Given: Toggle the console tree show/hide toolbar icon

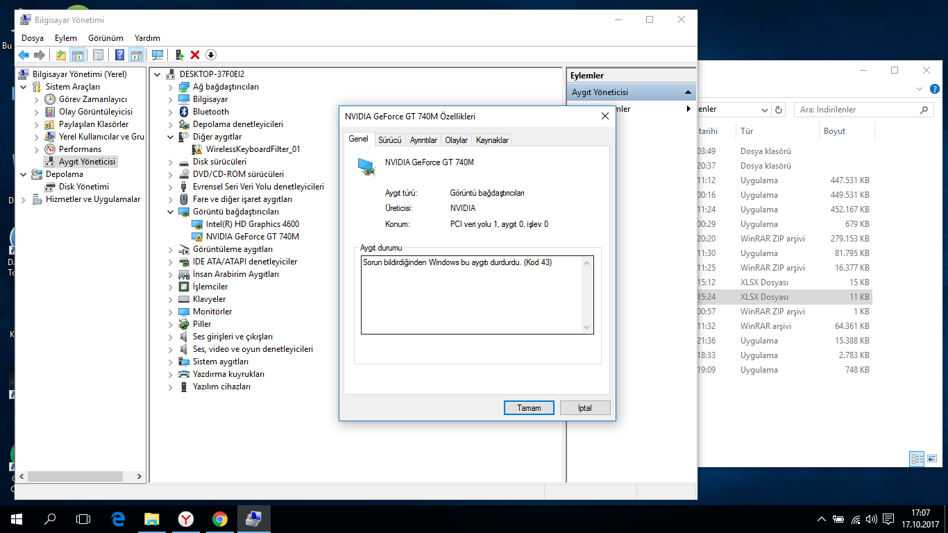Looking at the screenshot, I should (78, 55).
